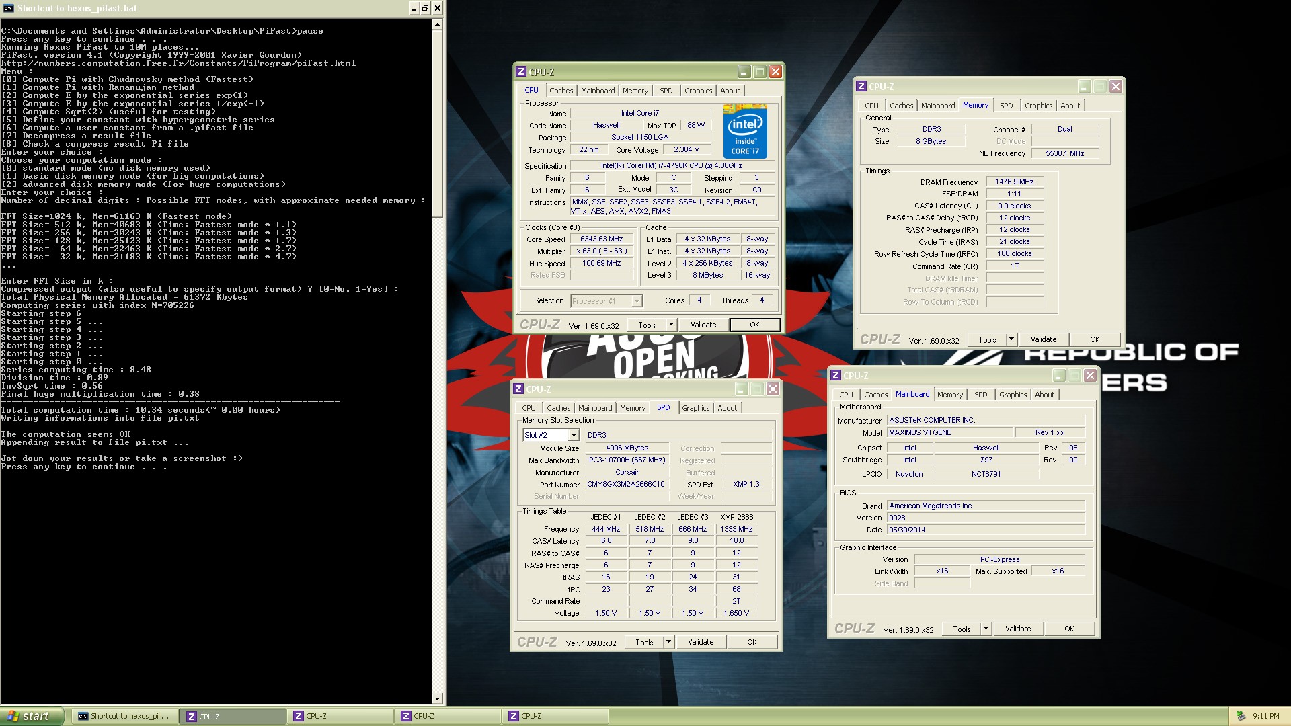Switch to first CPU-Z taskbar item
Screen dimensions: 1291x726
point(233,716)
